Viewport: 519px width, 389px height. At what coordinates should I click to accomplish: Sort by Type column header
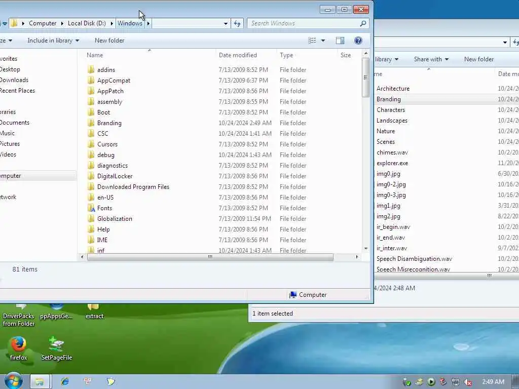click(286, 55)
